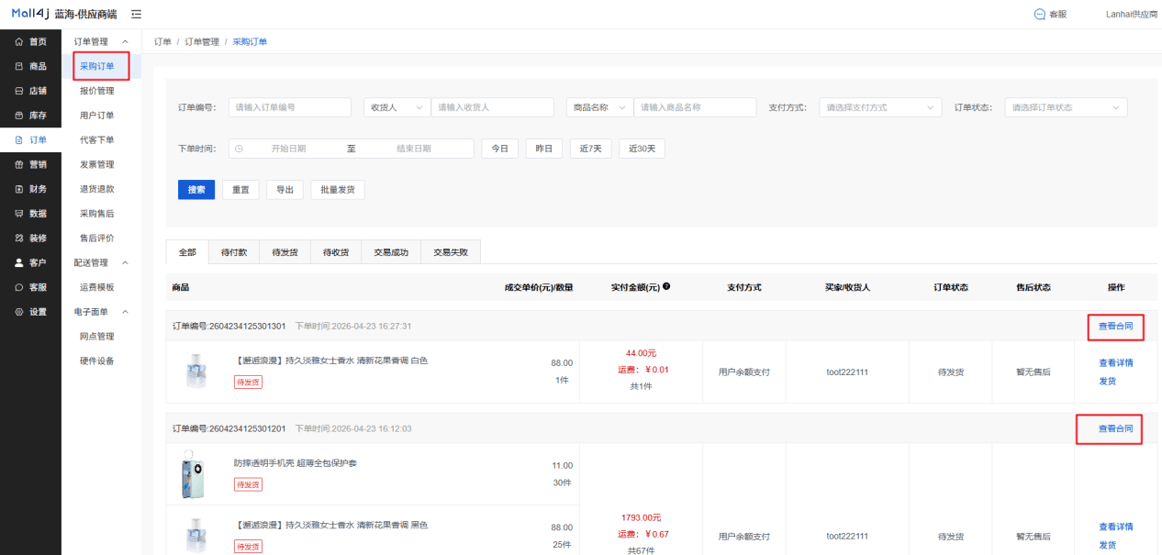Open 采购售后 in the submenu

97,214
